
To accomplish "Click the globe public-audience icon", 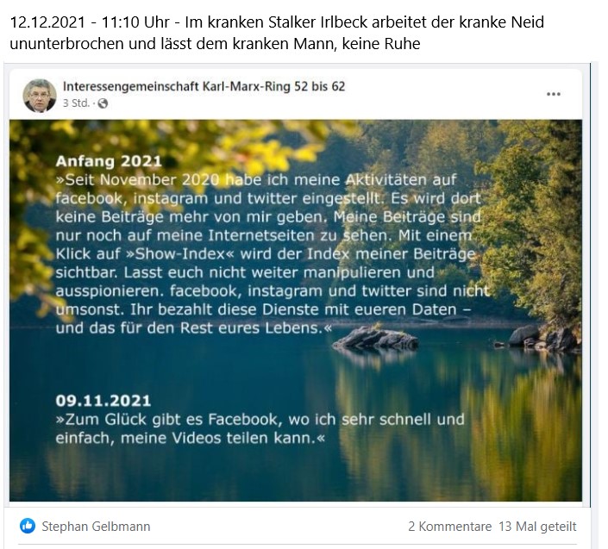I will [x=103, y=103].
